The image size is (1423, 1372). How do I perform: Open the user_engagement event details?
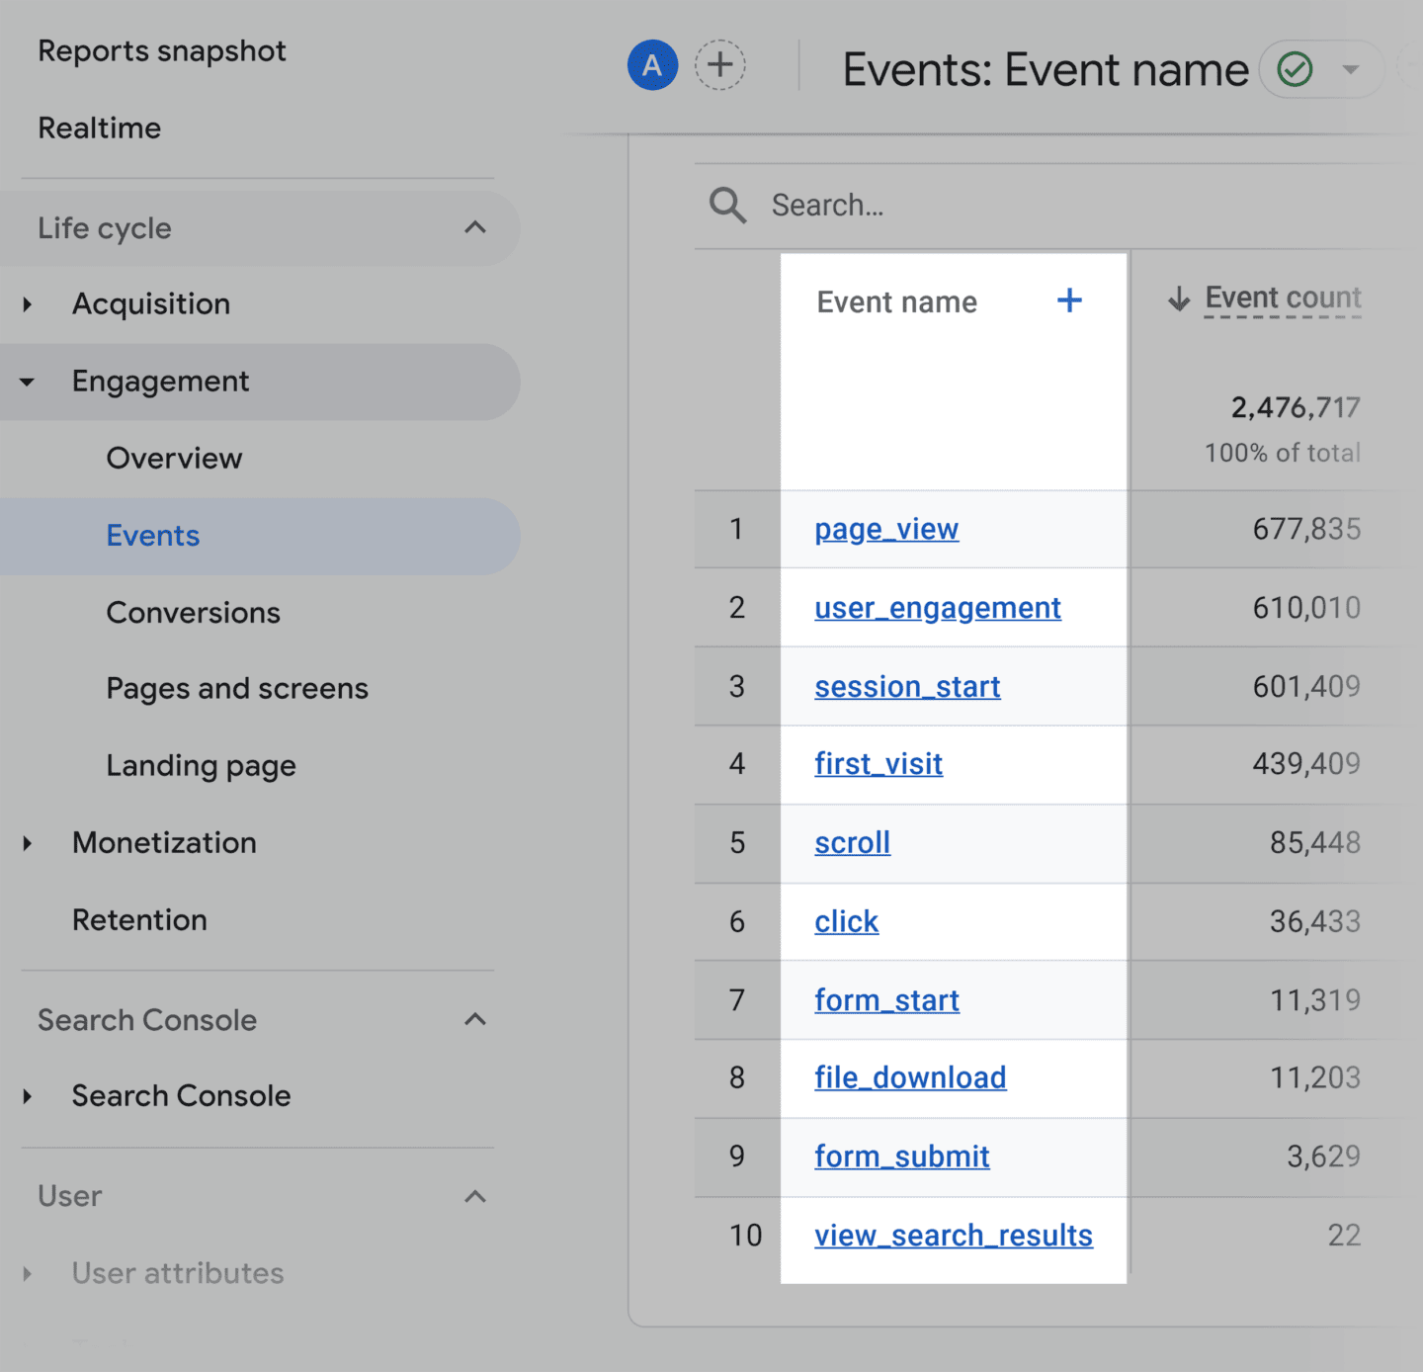point(937,608)
